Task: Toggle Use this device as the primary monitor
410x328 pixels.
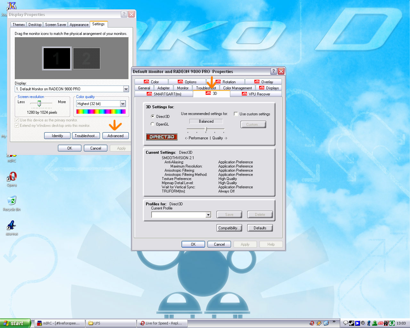Action: (x=17, y=120)
